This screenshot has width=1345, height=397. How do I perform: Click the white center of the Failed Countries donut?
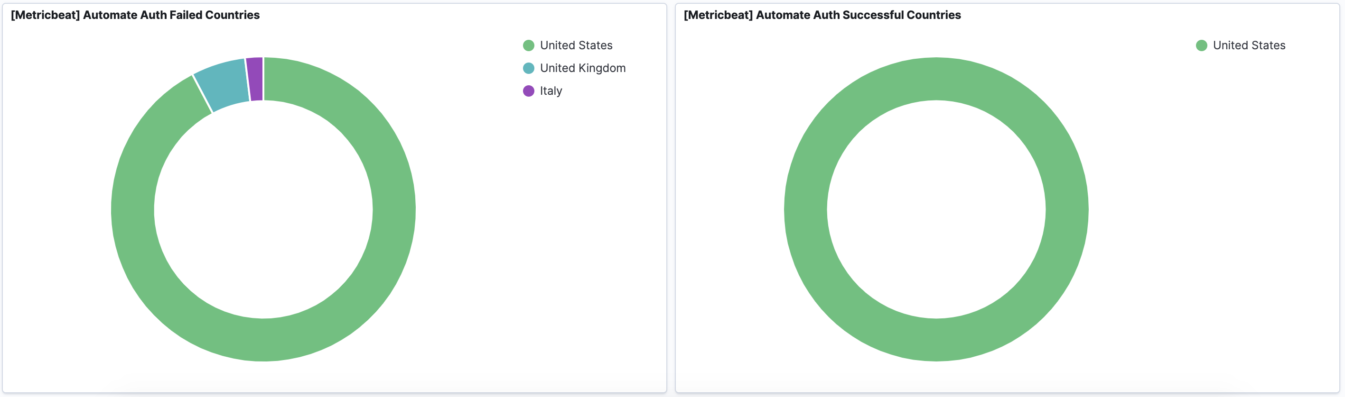[263, 209]
